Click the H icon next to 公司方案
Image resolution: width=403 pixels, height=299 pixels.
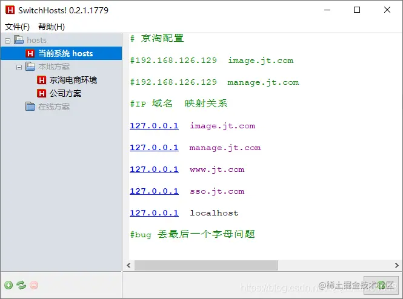41,93
